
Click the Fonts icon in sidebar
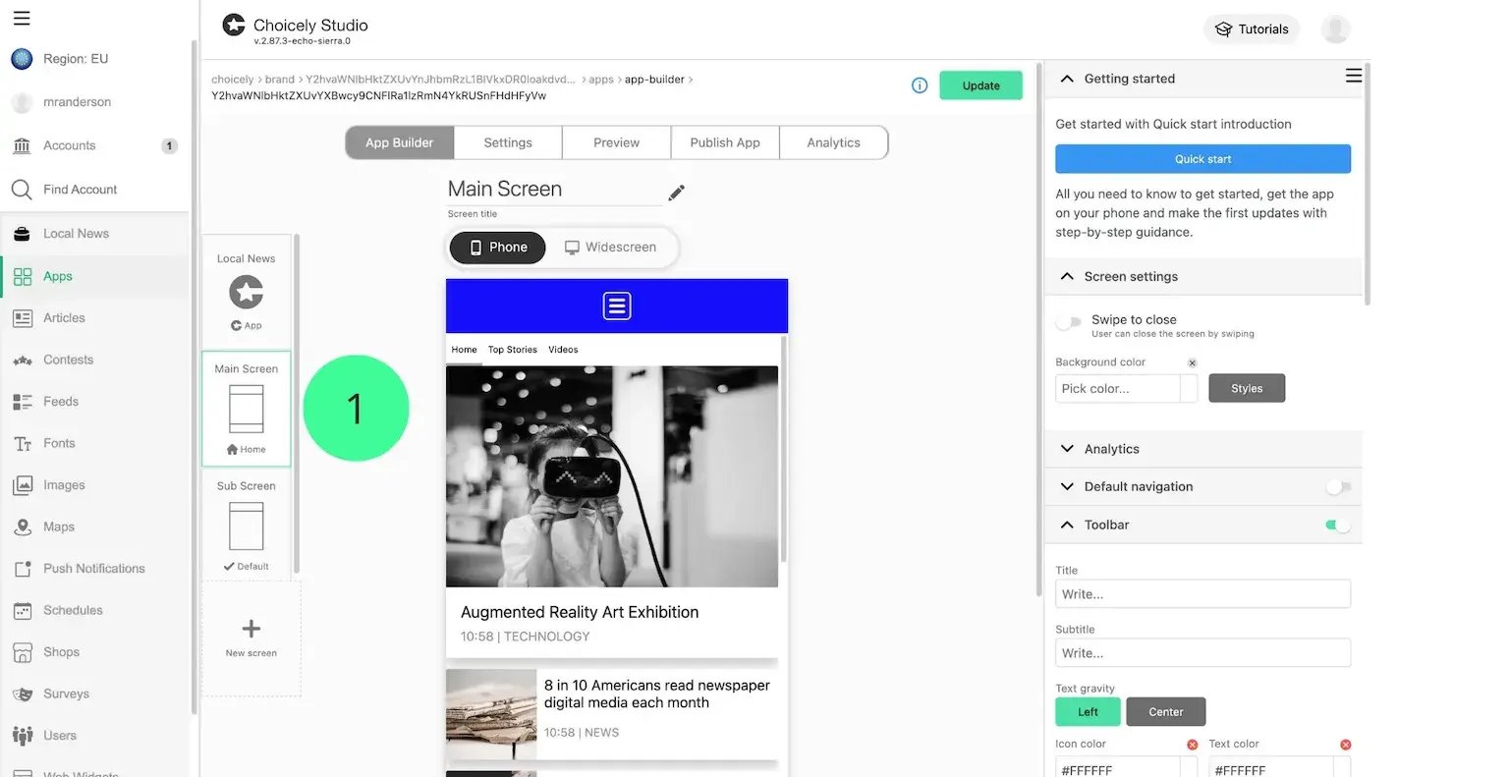pos(22,444)
